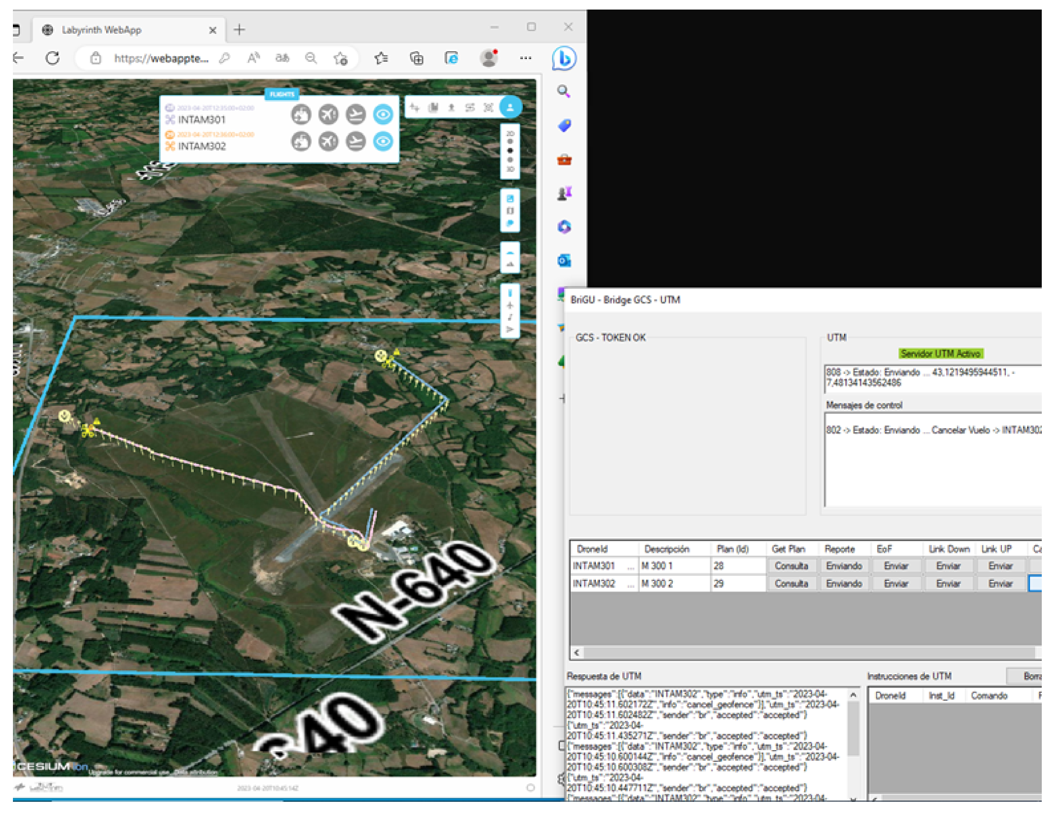Click the landing icon for flight INTAM302
Viewport: 1053px width, 817px height.
tap(355, 142)
